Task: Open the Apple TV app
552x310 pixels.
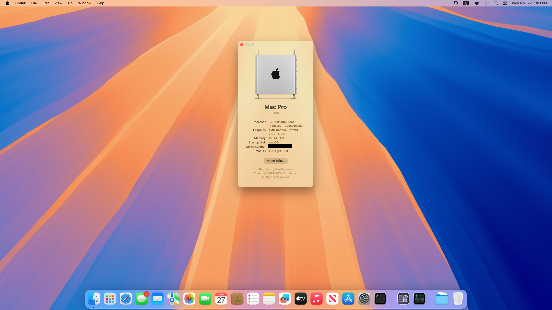Action: (301, 299)
